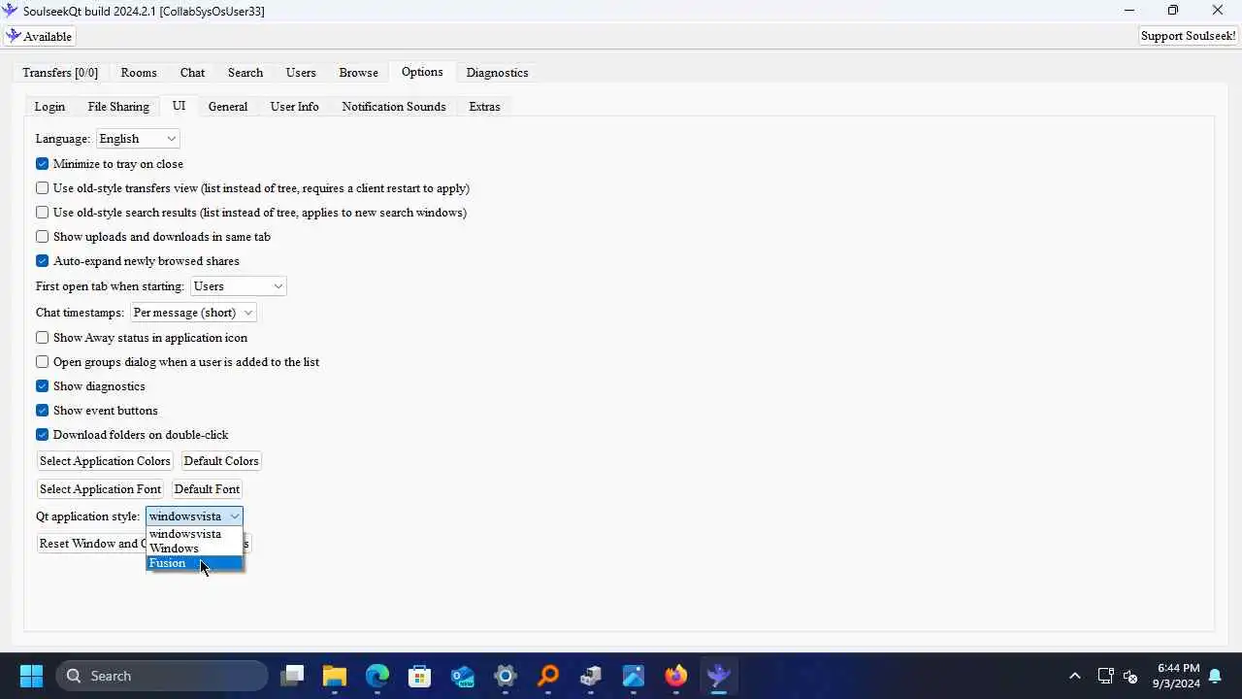This screenshot has width=1242, height=699.
Task: Click Select Application Colors button
Action: 105,461
